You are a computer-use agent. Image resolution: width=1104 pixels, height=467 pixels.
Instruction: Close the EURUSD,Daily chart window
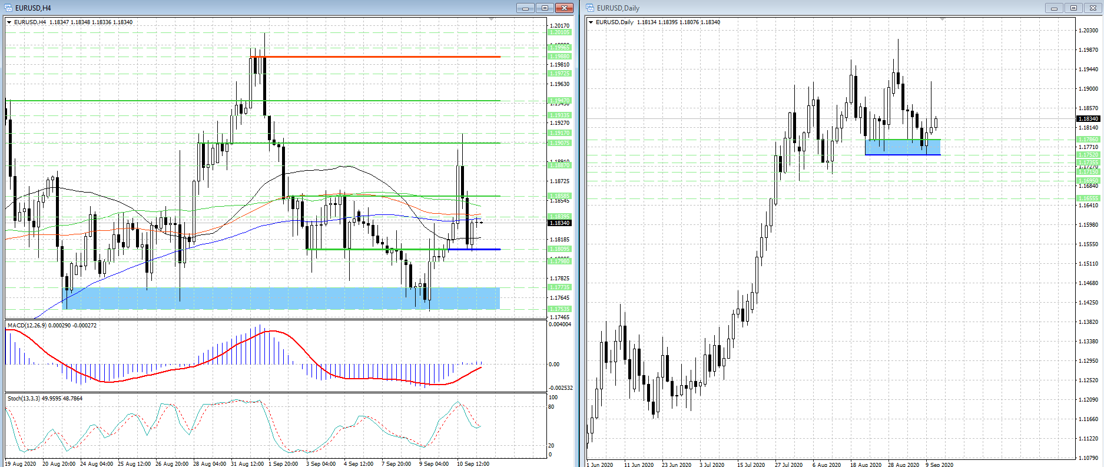click(1093, 8)
